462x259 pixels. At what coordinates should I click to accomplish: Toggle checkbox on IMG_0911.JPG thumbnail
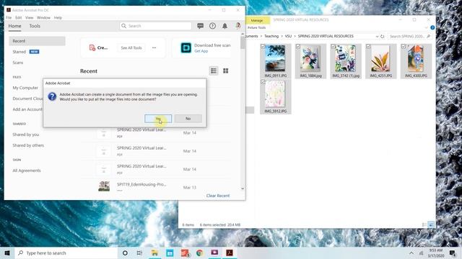263,46
